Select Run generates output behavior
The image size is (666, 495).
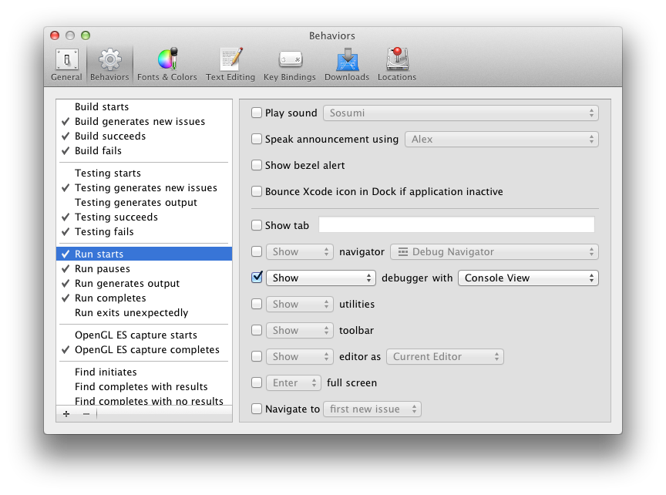point(144,284)
